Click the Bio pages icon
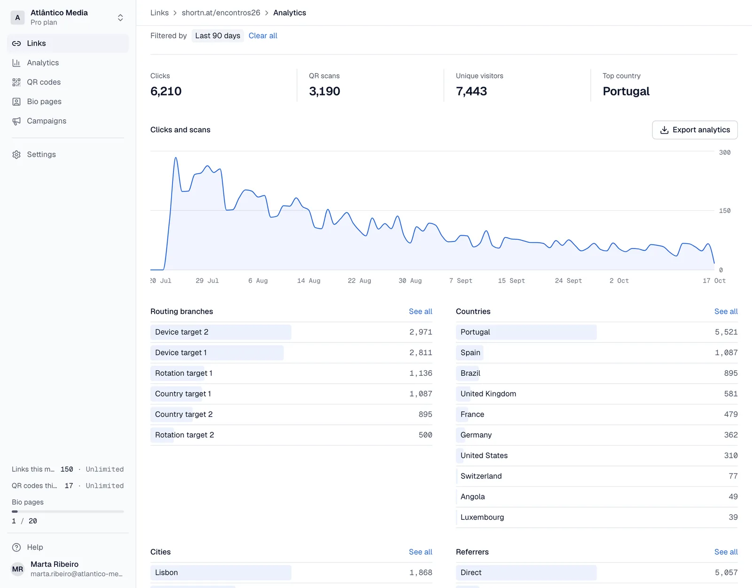Viewport: 752px width, 588px height. click(16, 102)
